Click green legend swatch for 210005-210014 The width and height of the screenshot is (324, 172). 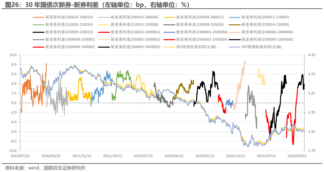[x=38, y=25]
